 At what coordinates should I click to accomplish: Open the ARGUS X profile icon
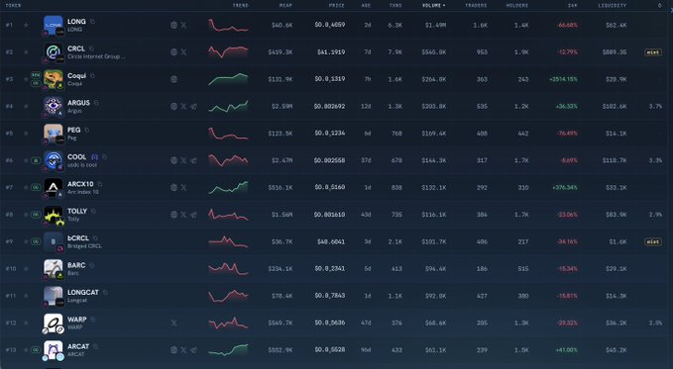(183, 106)
